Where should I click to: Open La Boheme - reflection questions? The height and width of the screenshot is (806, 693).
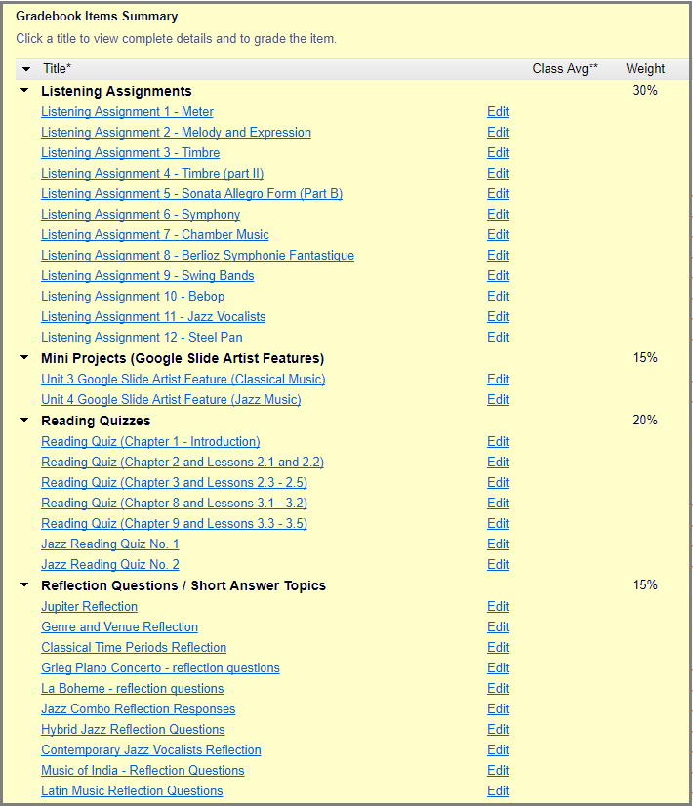click(x=132, y=689)
